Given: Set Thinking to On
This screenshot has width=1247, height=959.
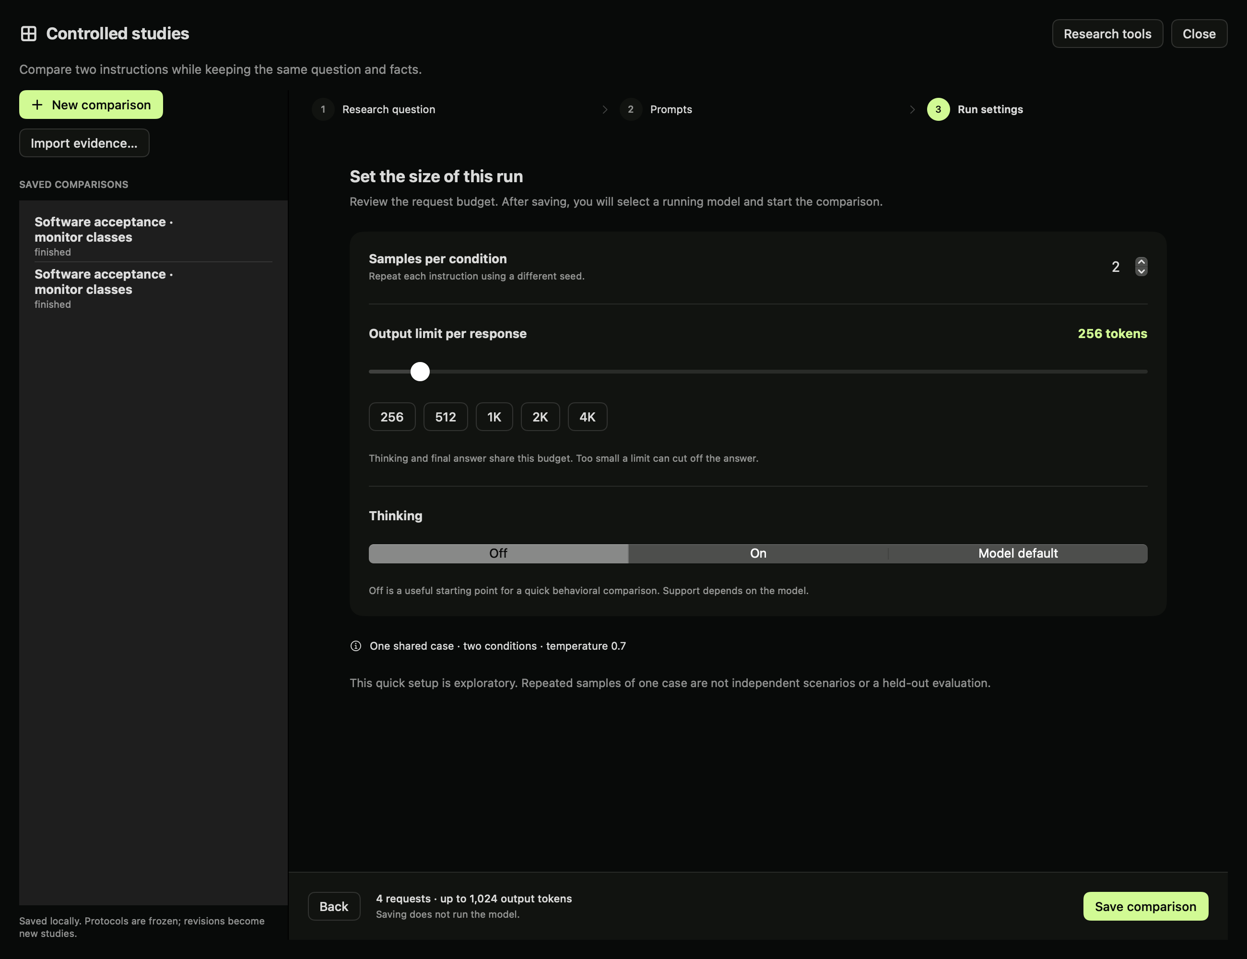Looking at the screenshot, I should (x=758, y=553).
